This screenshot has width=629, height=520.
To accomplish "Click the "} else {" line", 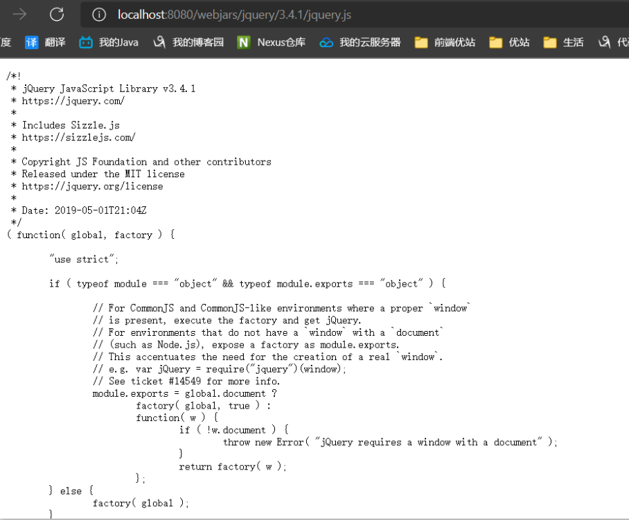I will point(71,491).
